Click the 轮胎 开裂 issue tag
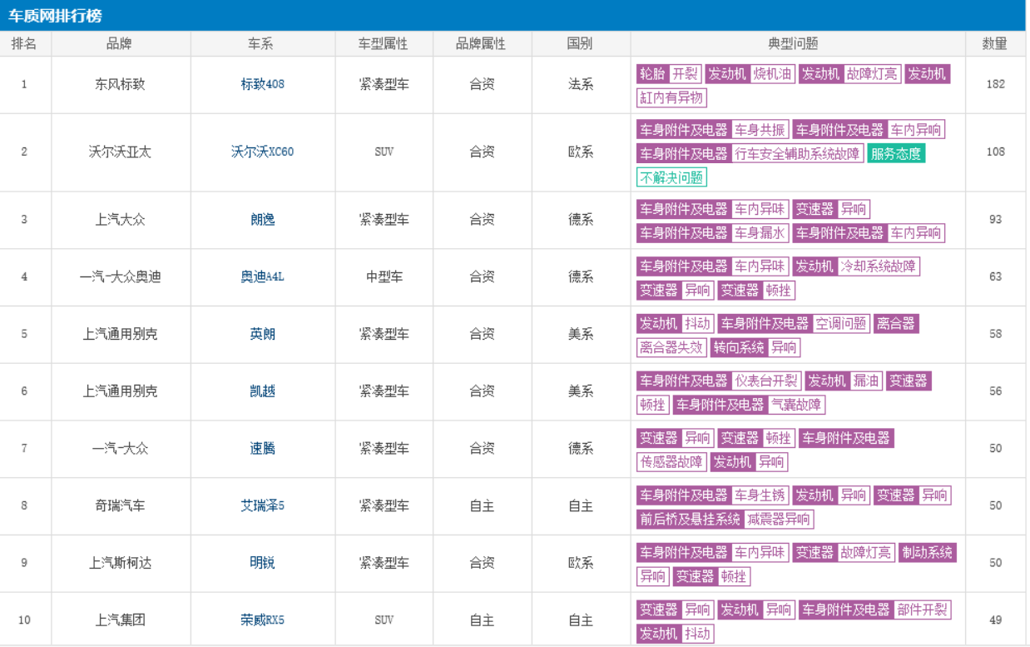 670,74
